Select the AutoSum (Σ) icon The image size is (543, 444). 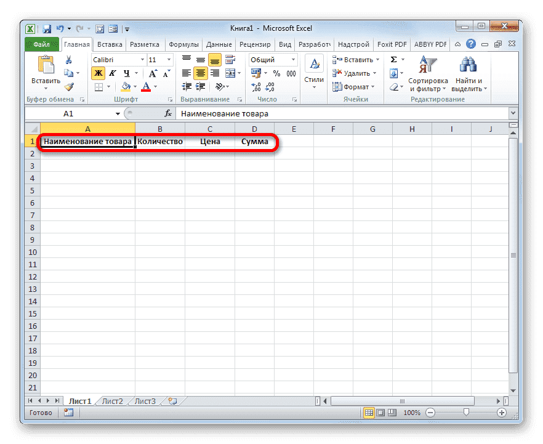coord(393,59)
